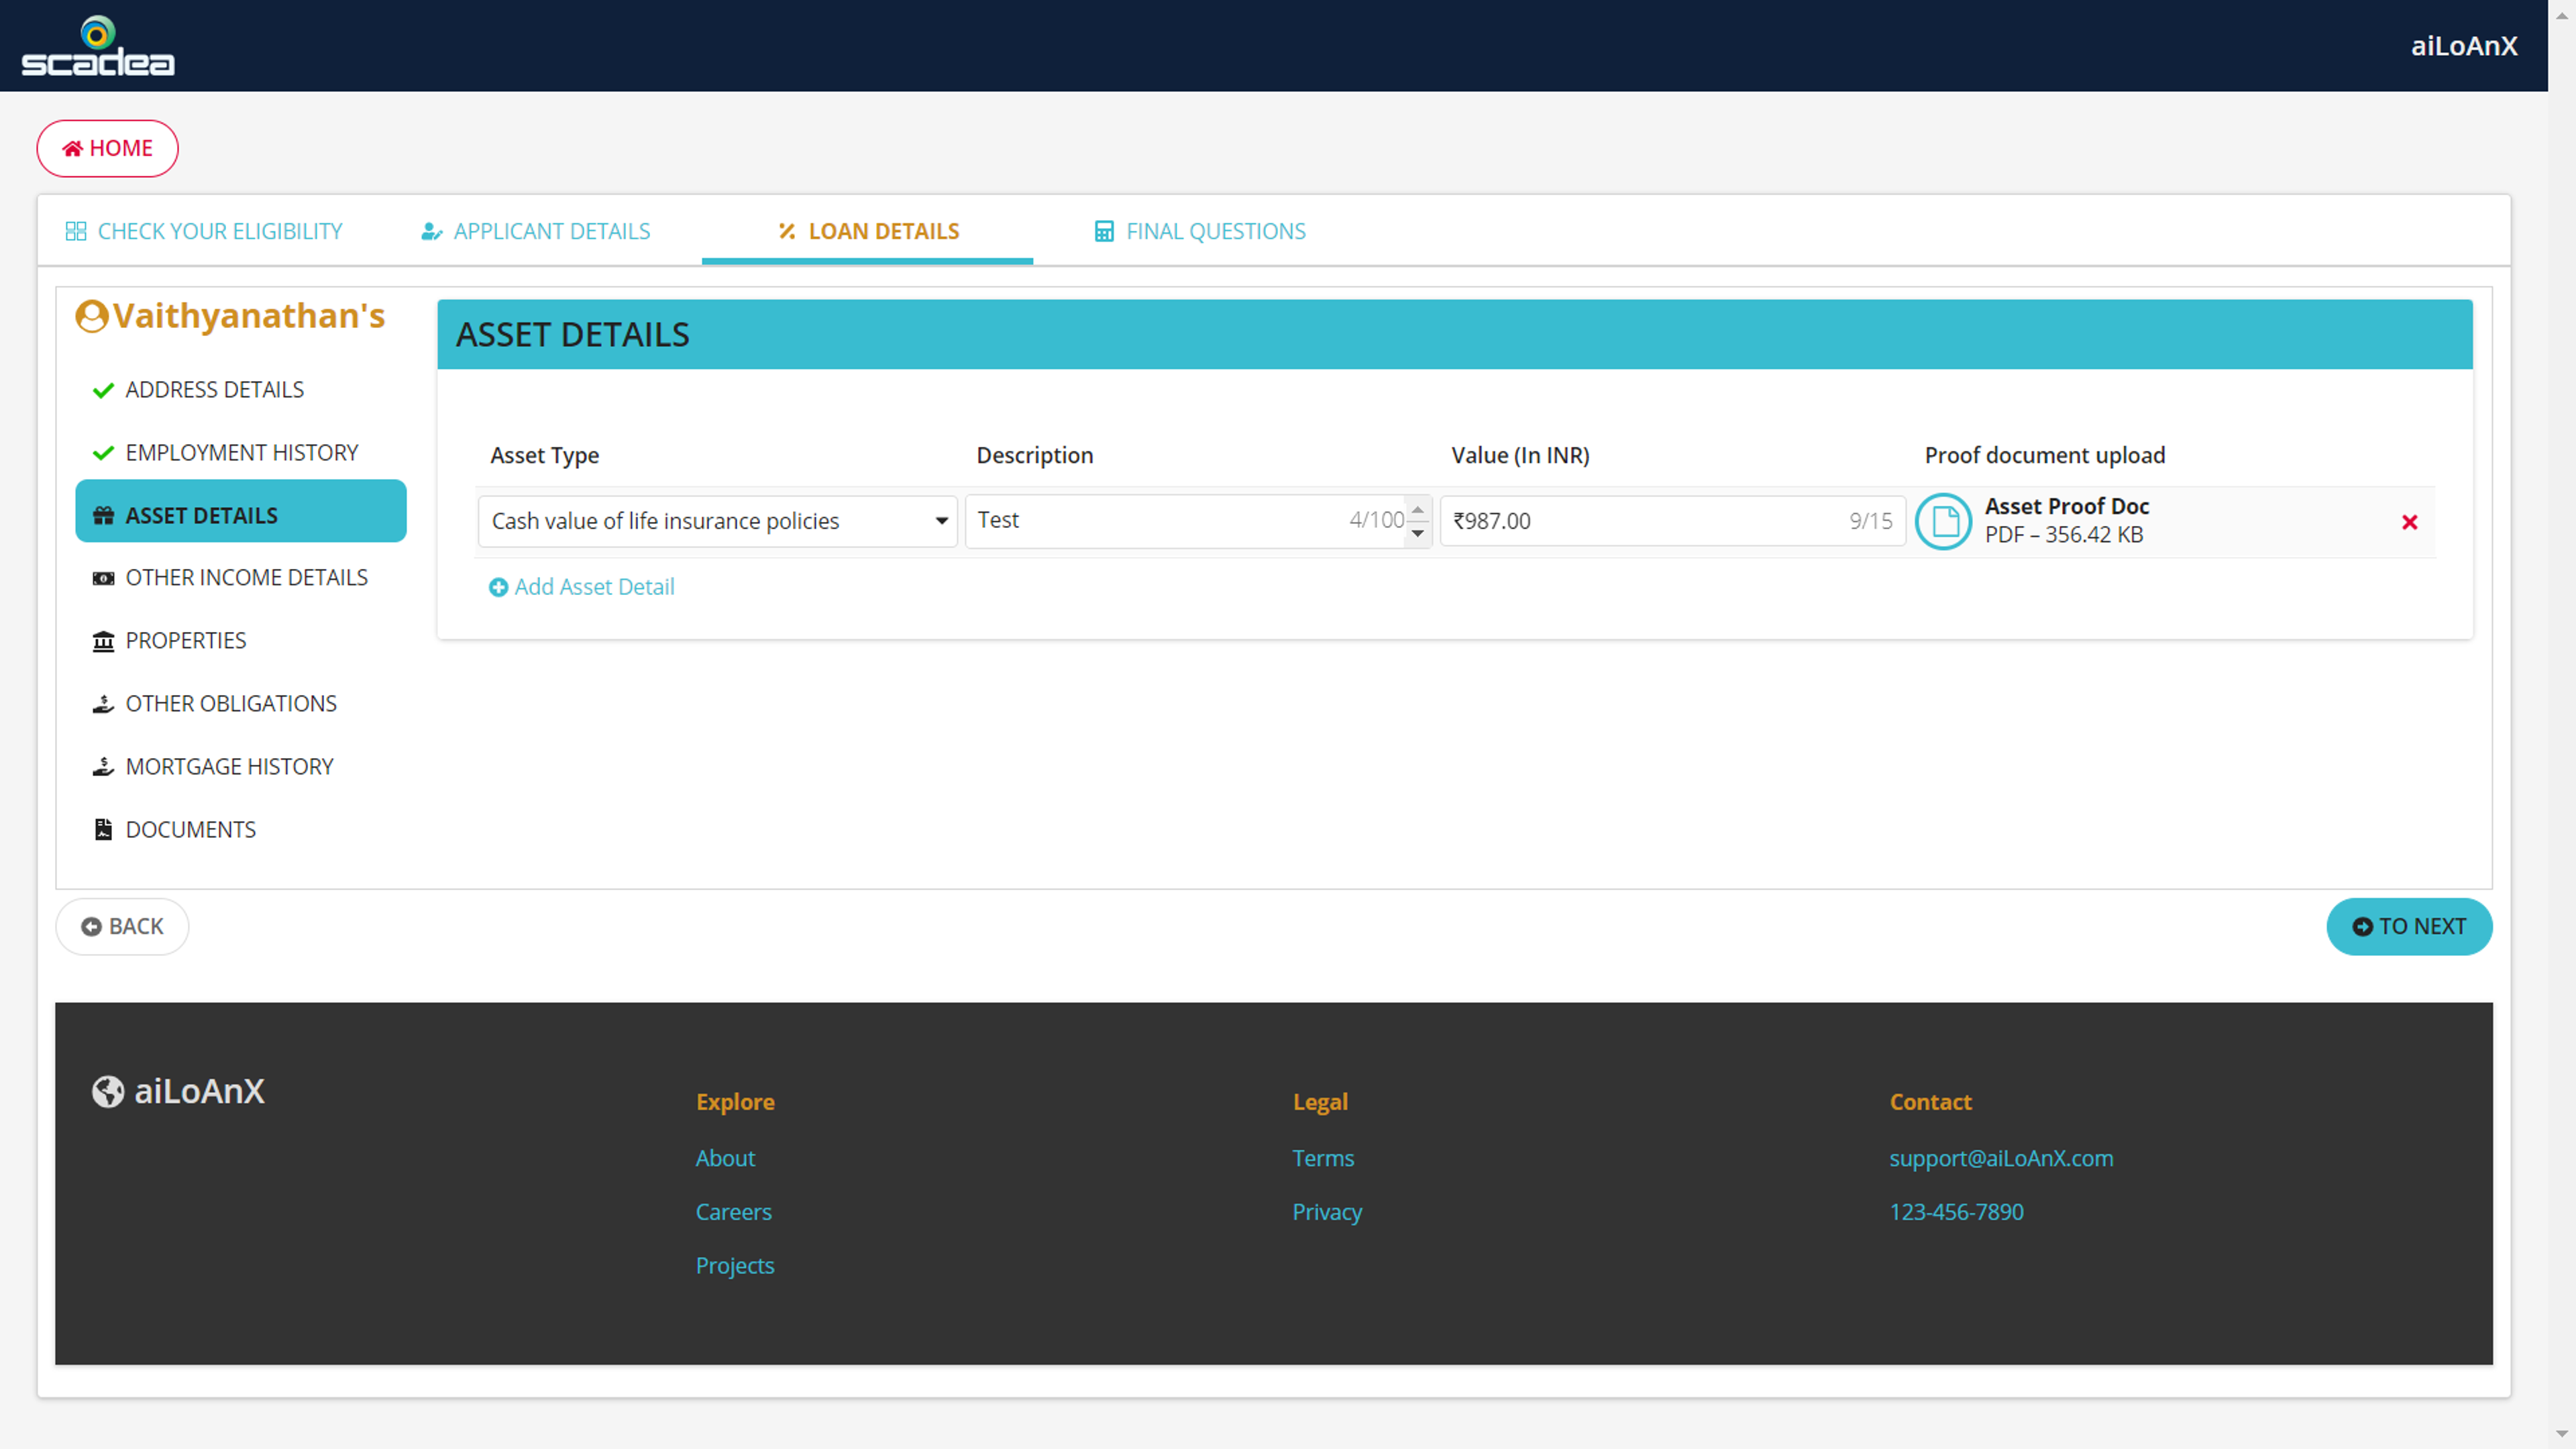The width and height of the screenshot is (2576, 1449).
Task: Click the 9/15 character counter
Action: [x=1870, y=521]
